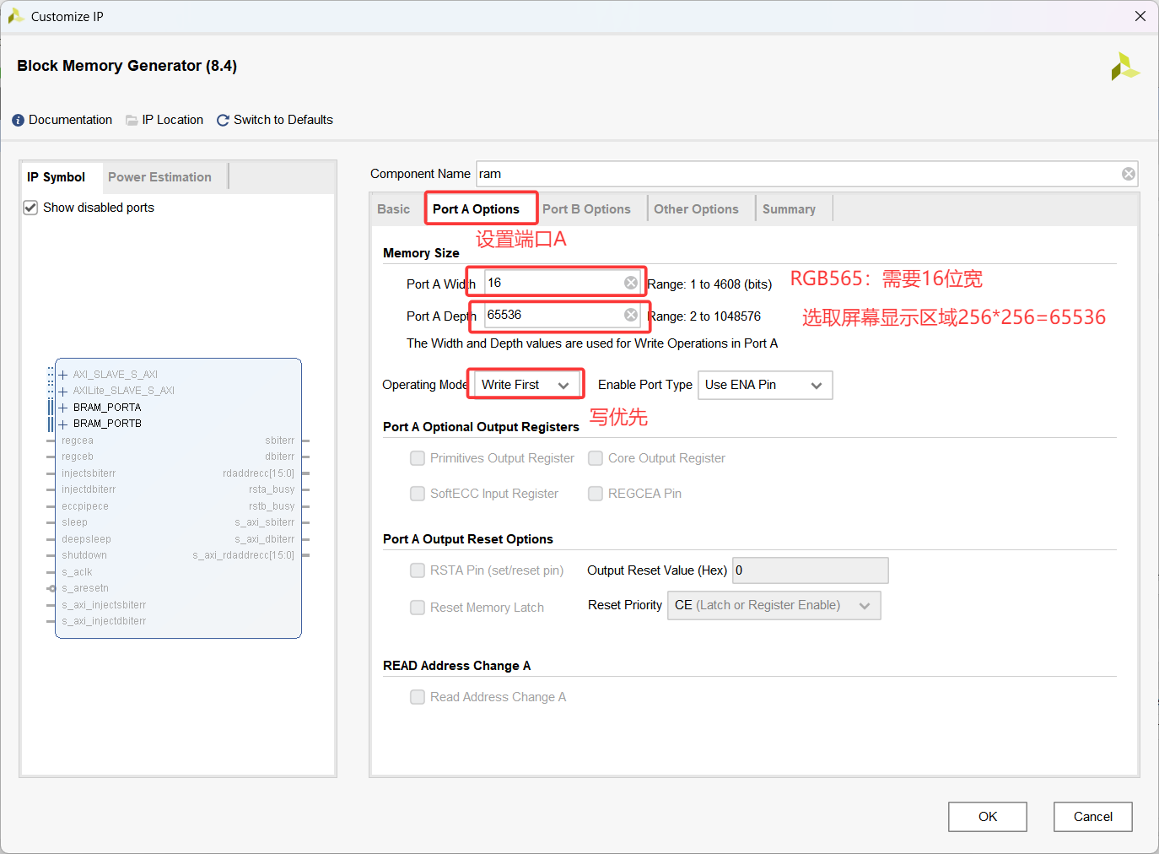1159x854 pixels.
Task: Expand the AXI_SLAVE_S_AXI interface
Action: tap(62, 375)
